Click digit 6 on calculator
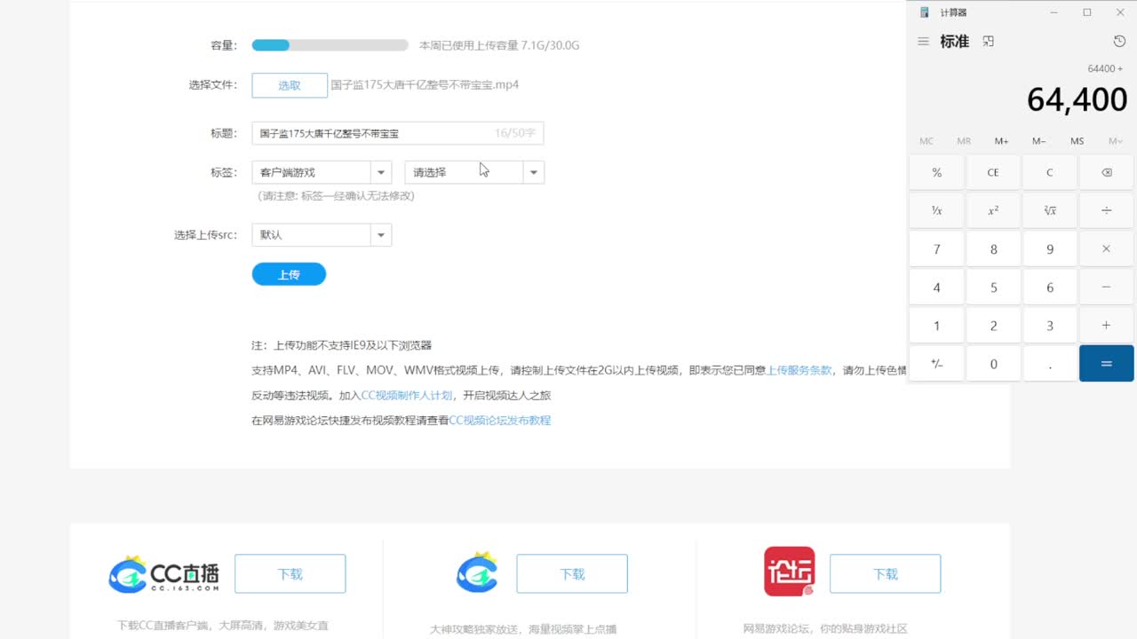Viewport: 1137px width, 639px height. (x=1050, y=287)
